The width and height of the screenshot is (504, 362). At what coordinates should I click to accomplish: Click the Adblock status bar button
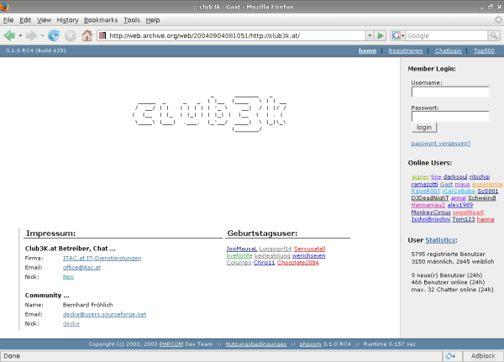tap(482, 355)
